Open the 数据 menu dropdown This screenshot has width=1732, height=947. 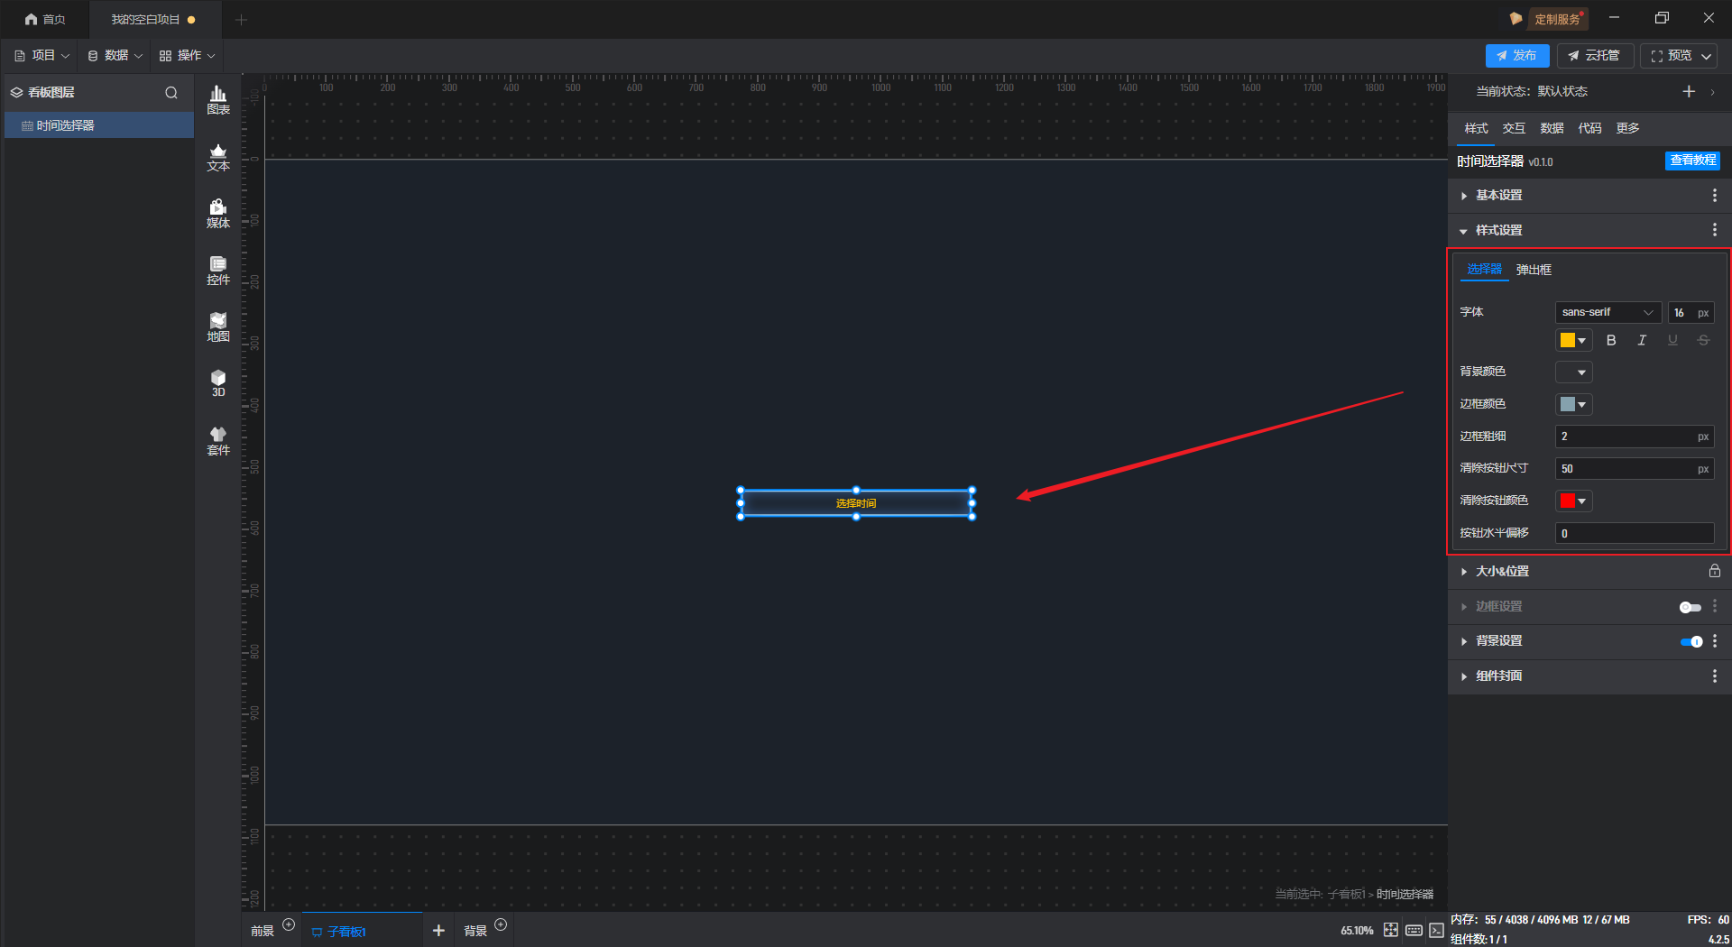(115, 56)
